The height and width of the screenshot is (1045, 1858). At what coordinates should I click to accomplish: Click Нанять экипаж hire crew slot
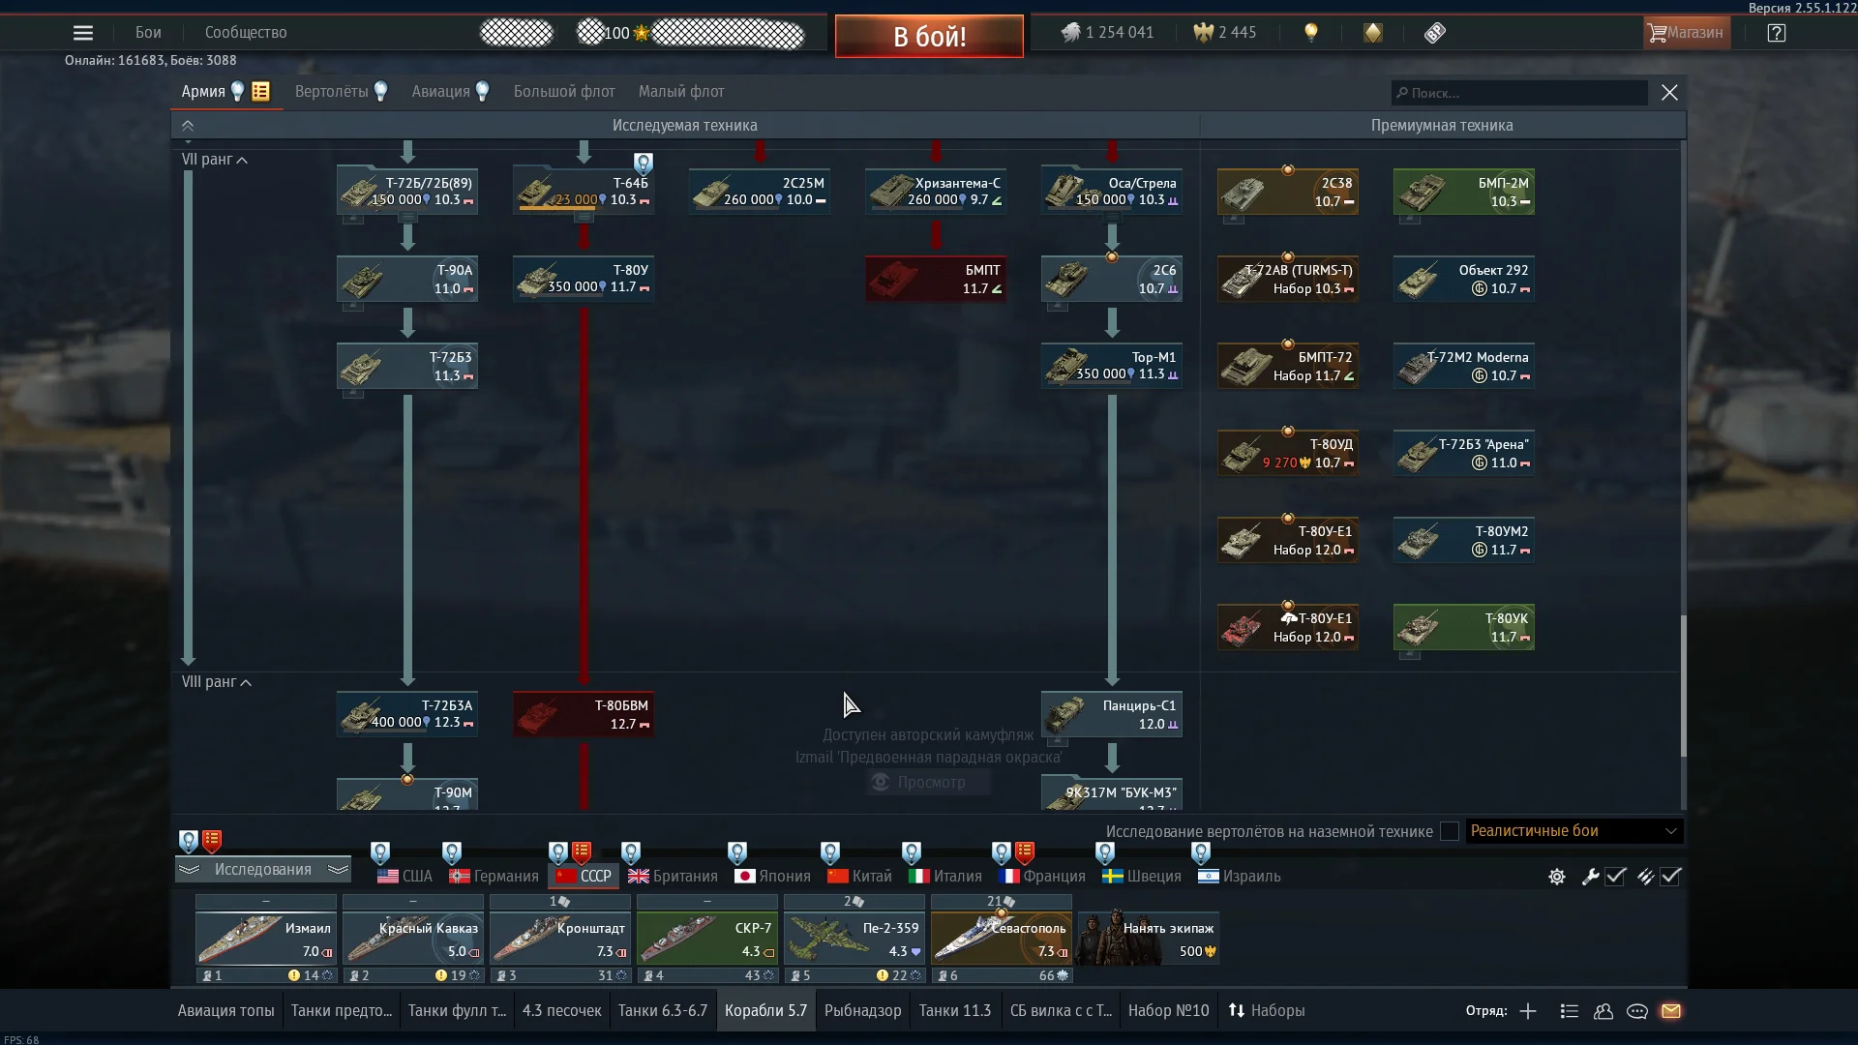point(1149,939)
